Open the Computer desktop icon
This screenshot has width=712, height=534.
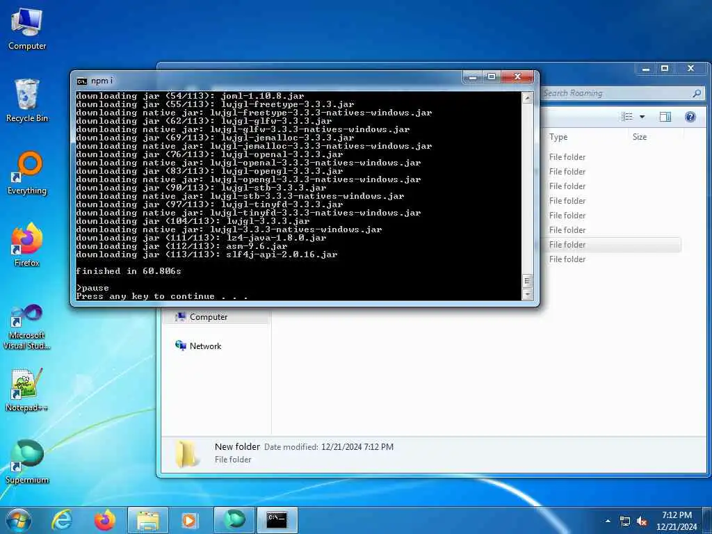coord(27,28)
